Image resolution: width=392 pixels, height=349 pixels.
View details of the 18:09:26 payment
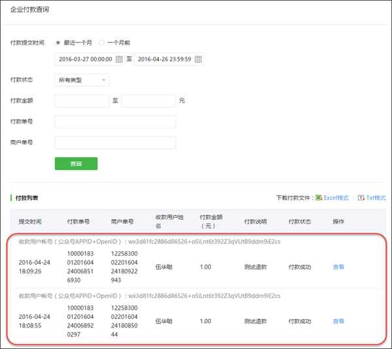click(338, 267)
